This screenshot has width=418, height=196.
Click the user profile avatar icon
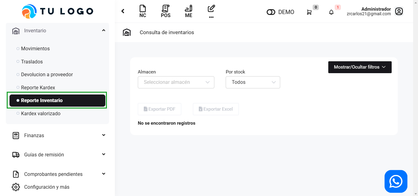[399, 12]
